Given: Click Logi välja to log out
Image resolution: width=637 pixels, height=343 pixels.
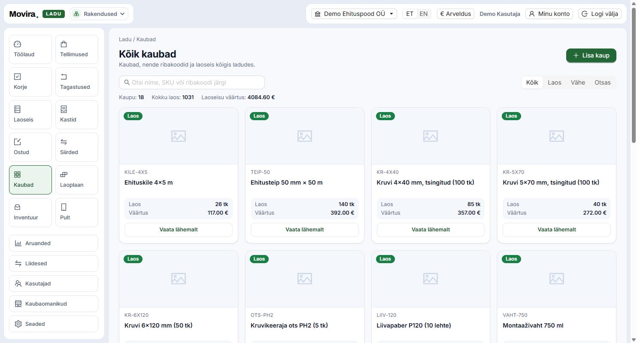Looking at the screenshot, I should (x=600, y=14).
